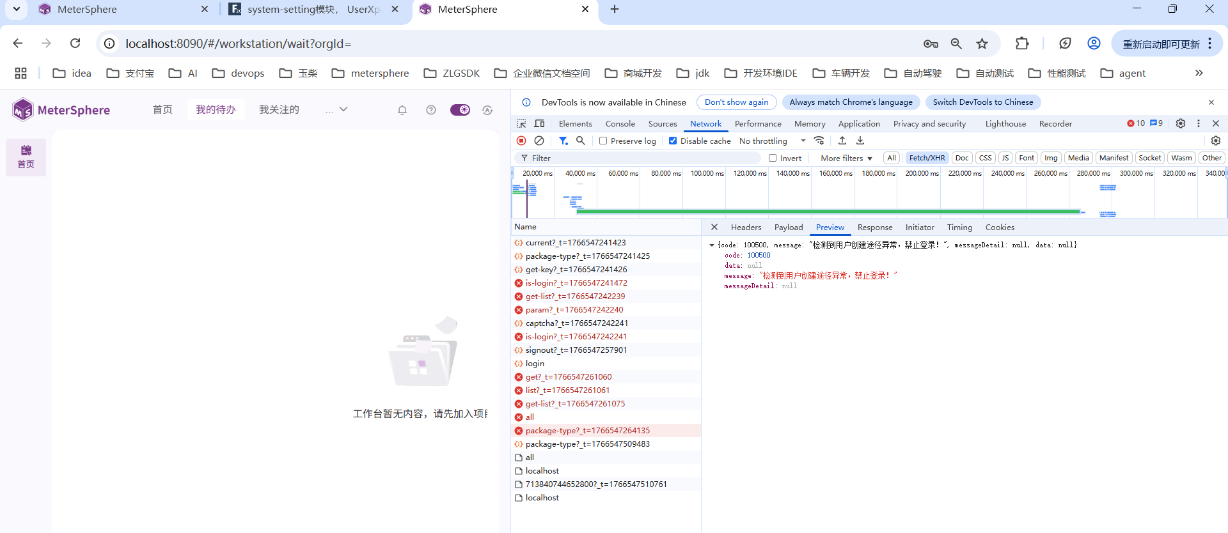Image resolution: width=1228 pixels, height=533 pixels.
Task: Open DevTools settings gear
Action: [x=1181, y=123]
